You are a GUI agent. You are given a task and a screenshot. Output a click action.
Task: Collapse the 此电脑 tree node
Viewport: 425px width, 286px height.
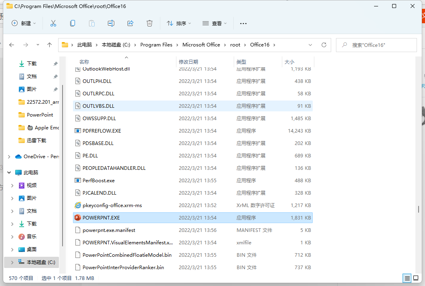tap(9, 172)
